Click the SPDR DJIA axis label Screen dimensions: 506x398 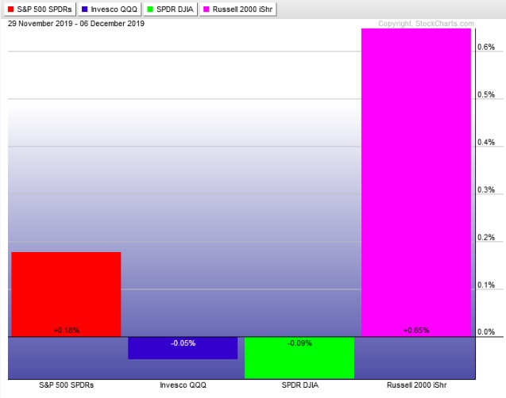pos(299,385)
